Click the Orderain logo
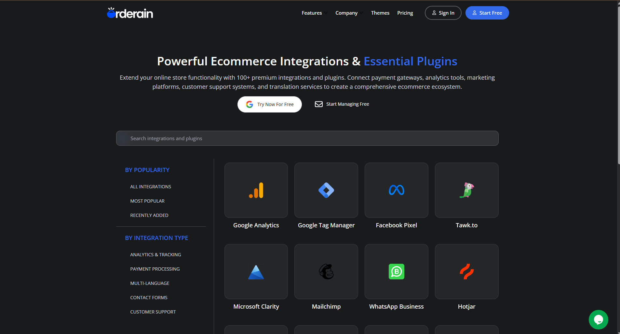620x334 pixels. tap(130, 13)
